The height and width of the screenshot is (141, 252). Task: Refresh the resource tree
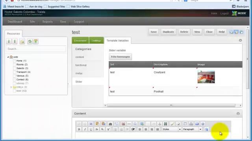point(30,42)
